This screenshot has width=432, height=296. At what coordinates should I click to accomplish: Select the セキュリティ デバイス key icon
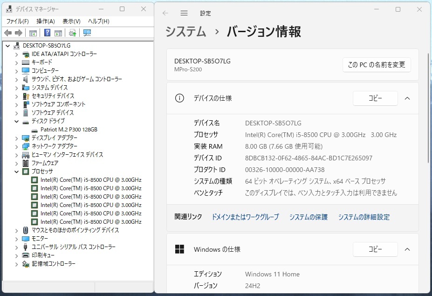point(26,96)
